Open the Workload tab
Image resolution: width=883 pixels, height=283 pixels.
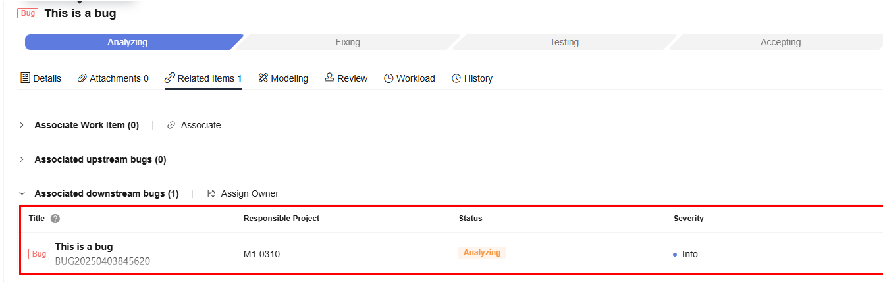pyautogui.click(x=410, y=78)
